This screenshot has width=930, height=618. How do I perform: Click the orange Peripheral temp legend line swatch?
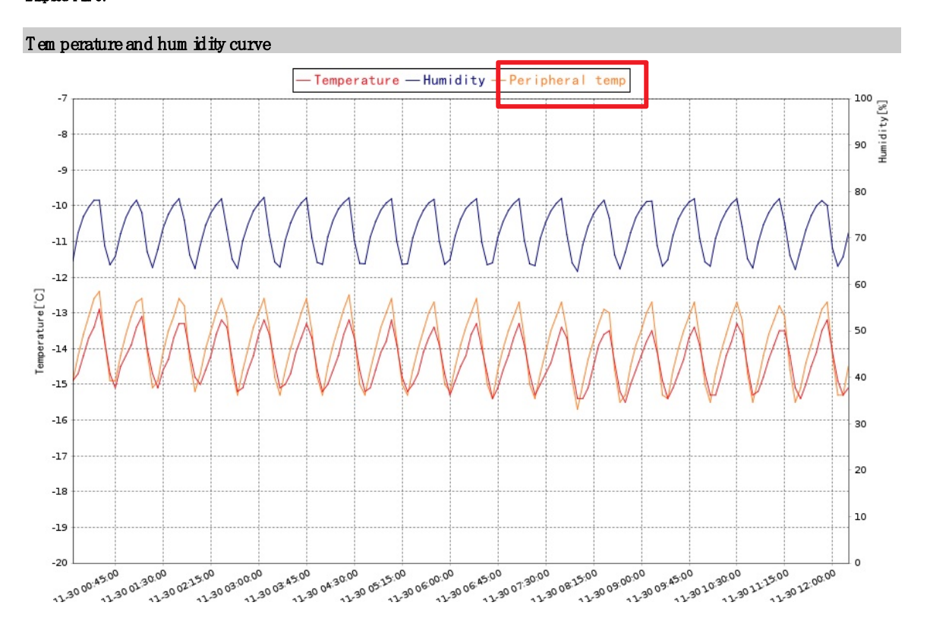tap(499, 80)
